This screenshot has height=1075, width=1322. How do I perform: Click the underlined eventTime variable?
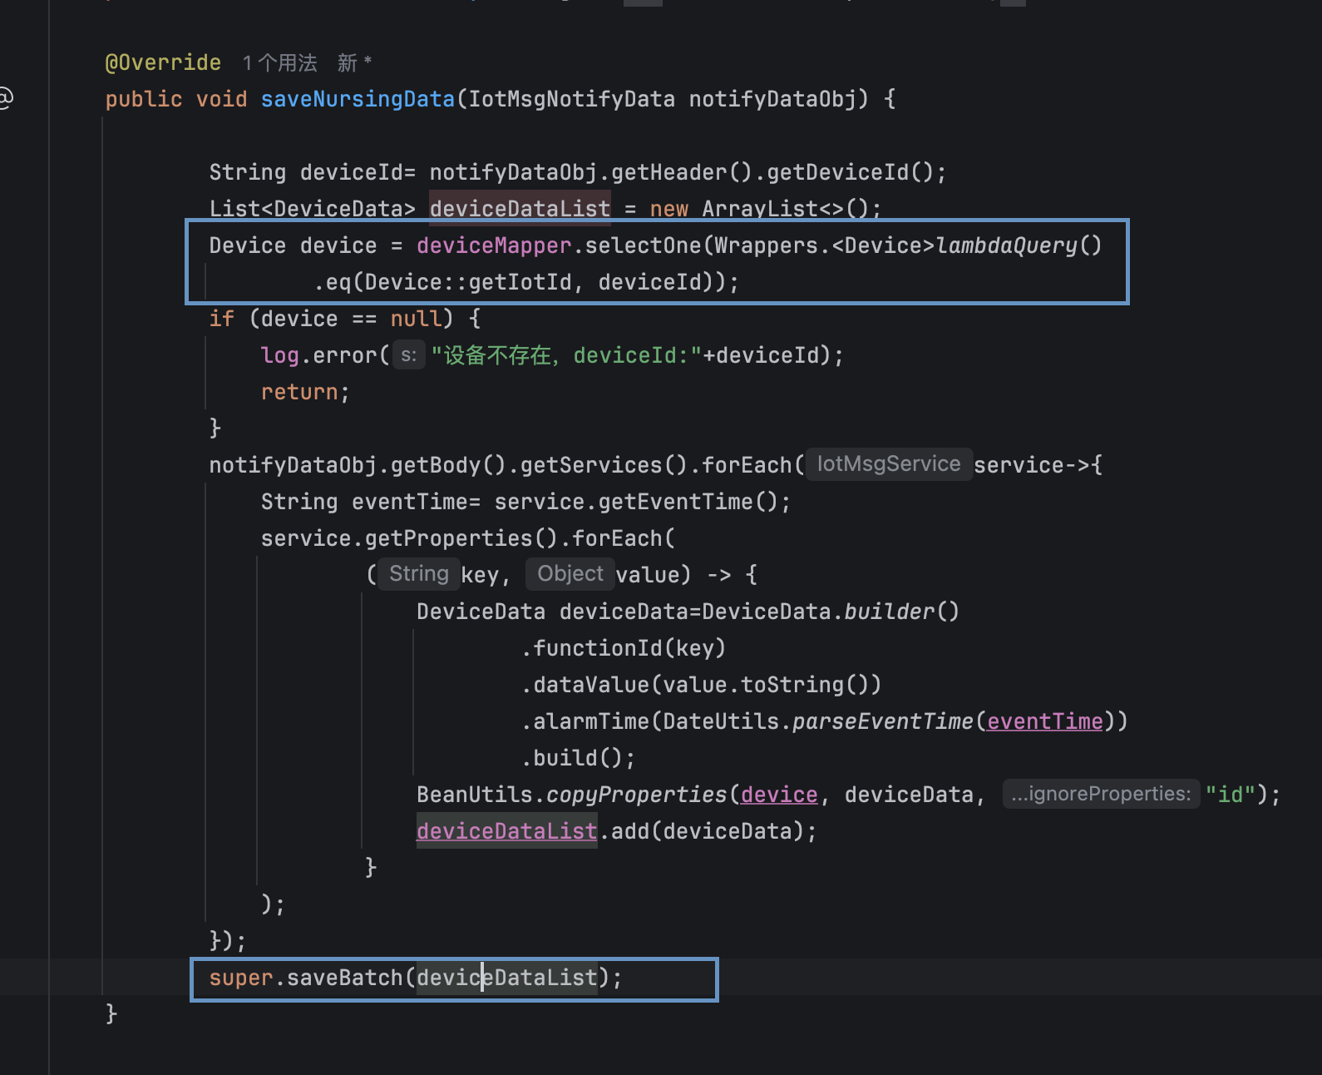click(1045, 721)
